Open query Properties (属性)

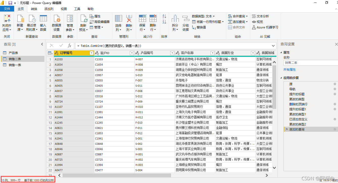tap(95, 16)
